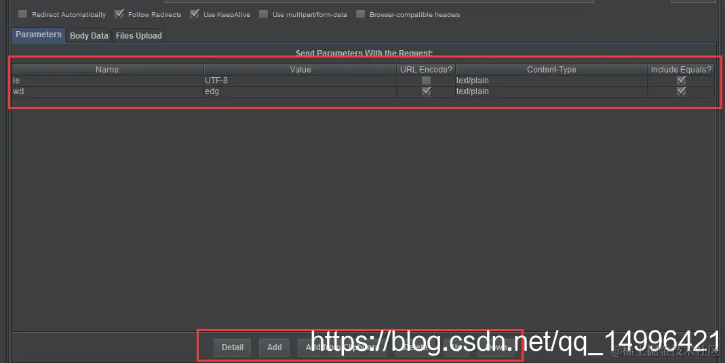725x363 pixels.
Task: Click the URL Encode? column header
Action: click(x=426, y=70)
